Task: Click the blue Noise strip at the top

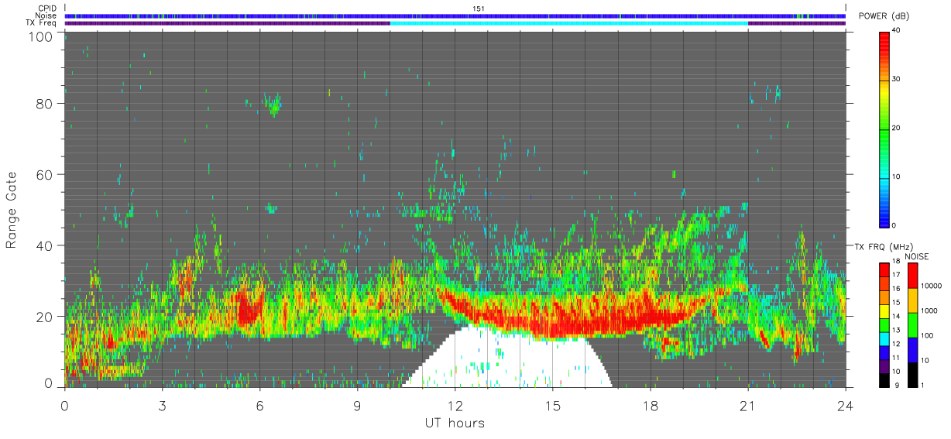Action: click(455, 15)
